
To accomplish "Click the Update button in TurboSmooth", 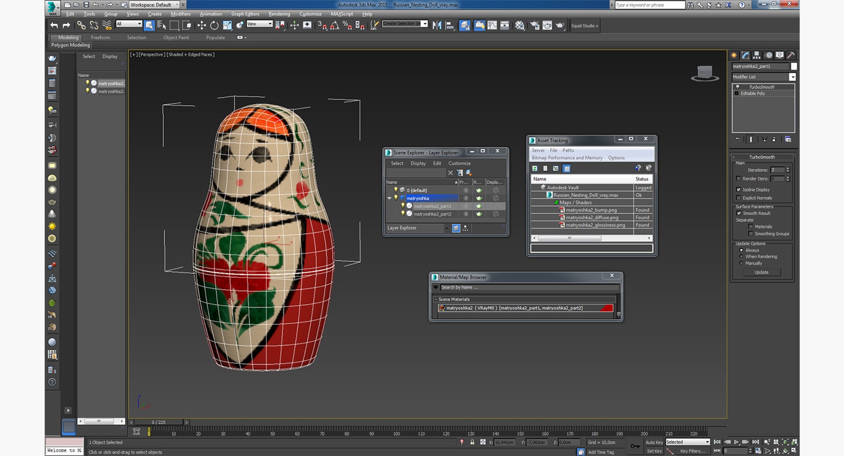I will pyautogui.click(x=761, y=272).
